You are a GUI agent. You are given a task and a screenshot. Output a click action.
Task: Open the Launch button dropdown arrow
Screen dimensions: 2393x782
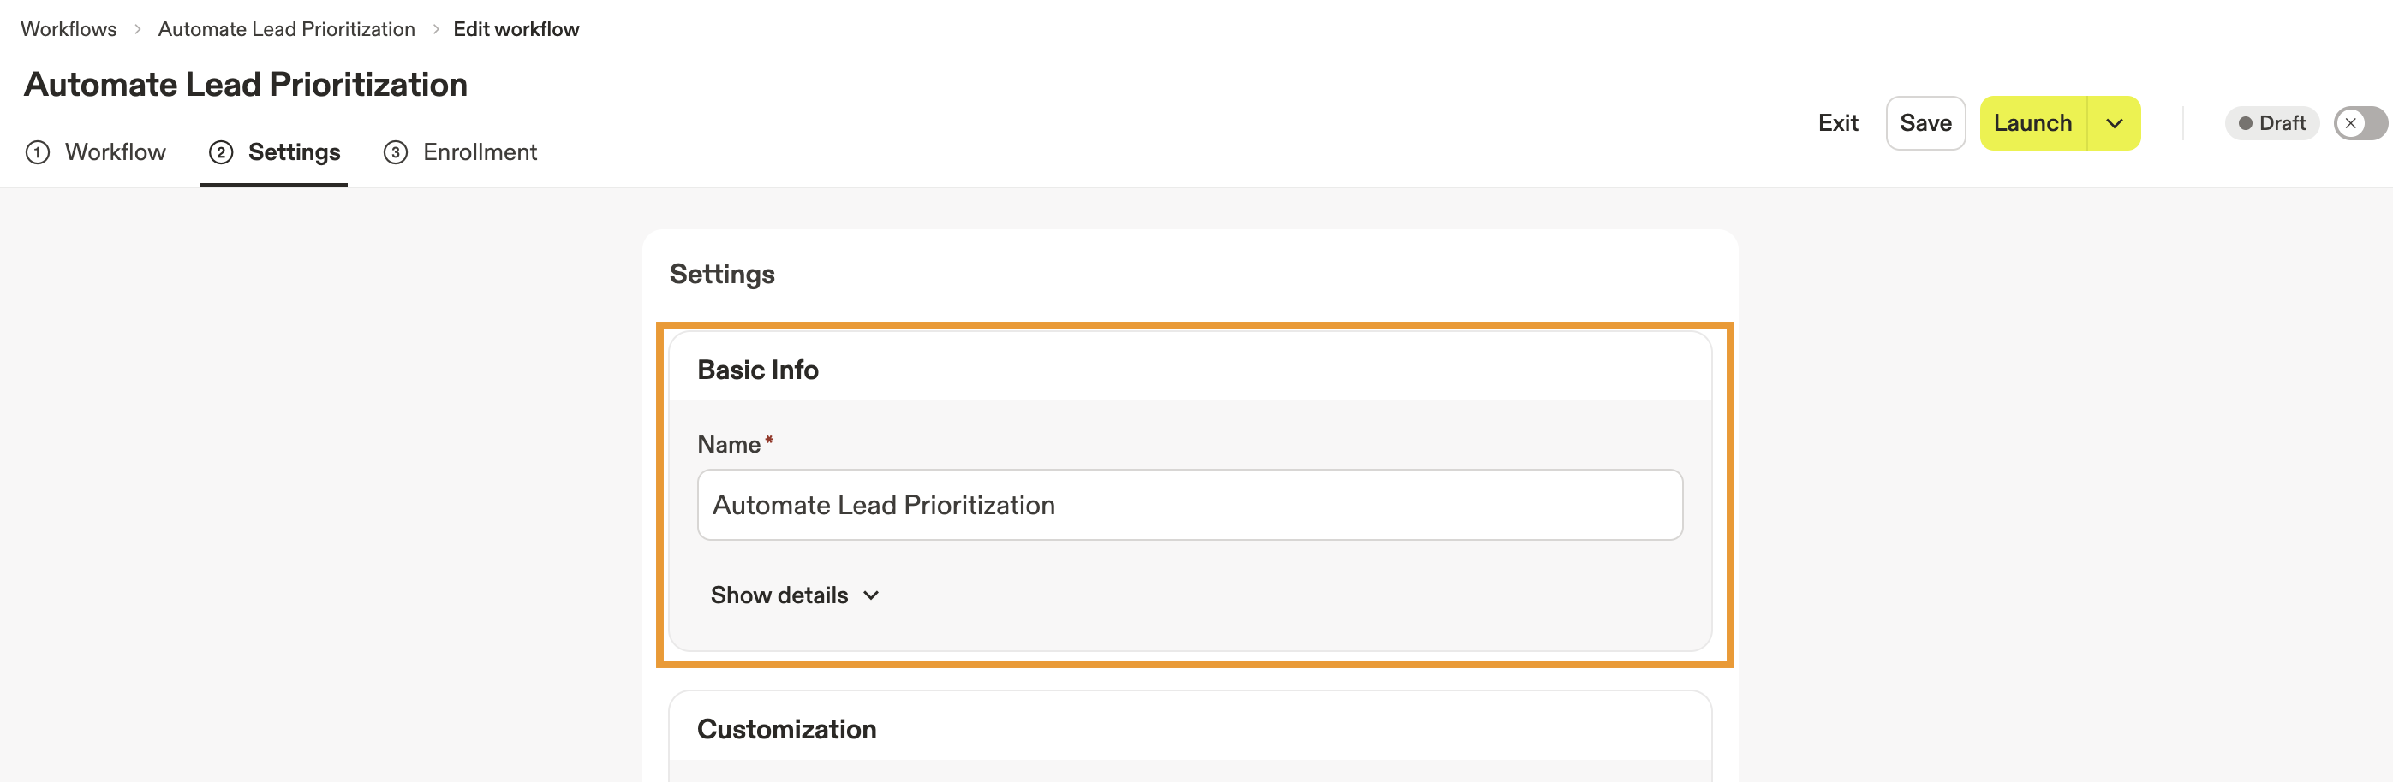coord(2114,123)
